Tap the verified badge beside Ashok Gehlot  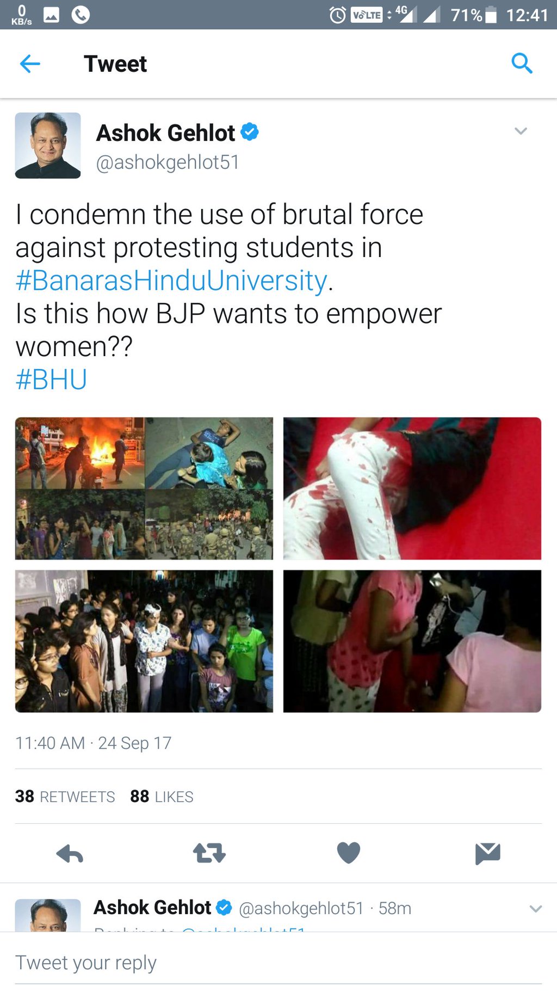(250, 132)
